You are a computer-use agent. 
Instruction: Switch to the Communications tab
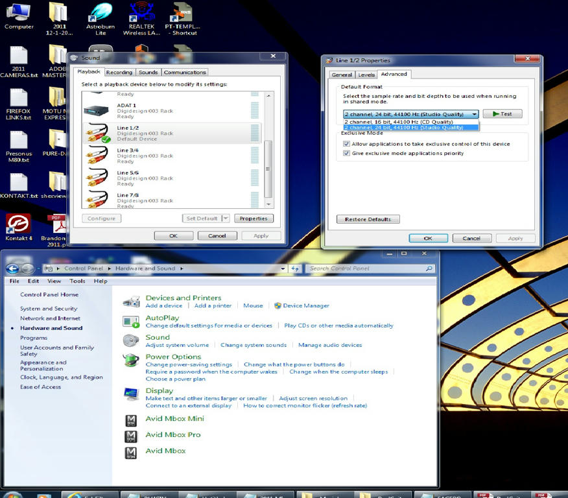[185, 73]
